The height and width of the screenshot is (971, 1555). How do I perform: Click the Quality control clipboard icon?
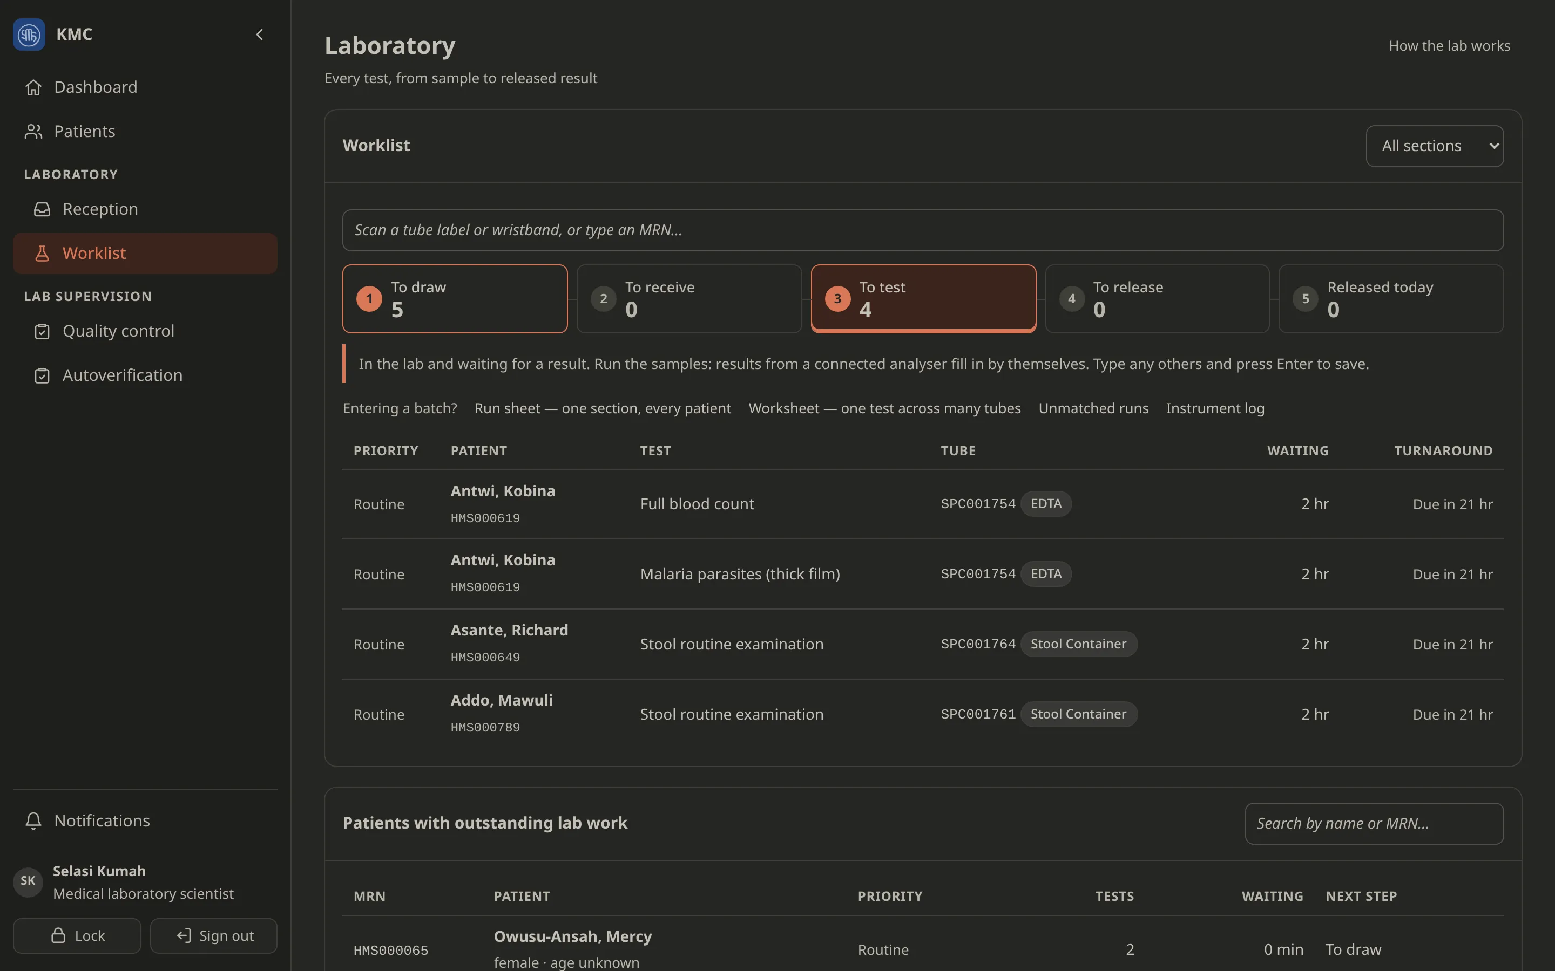(42, 331)
